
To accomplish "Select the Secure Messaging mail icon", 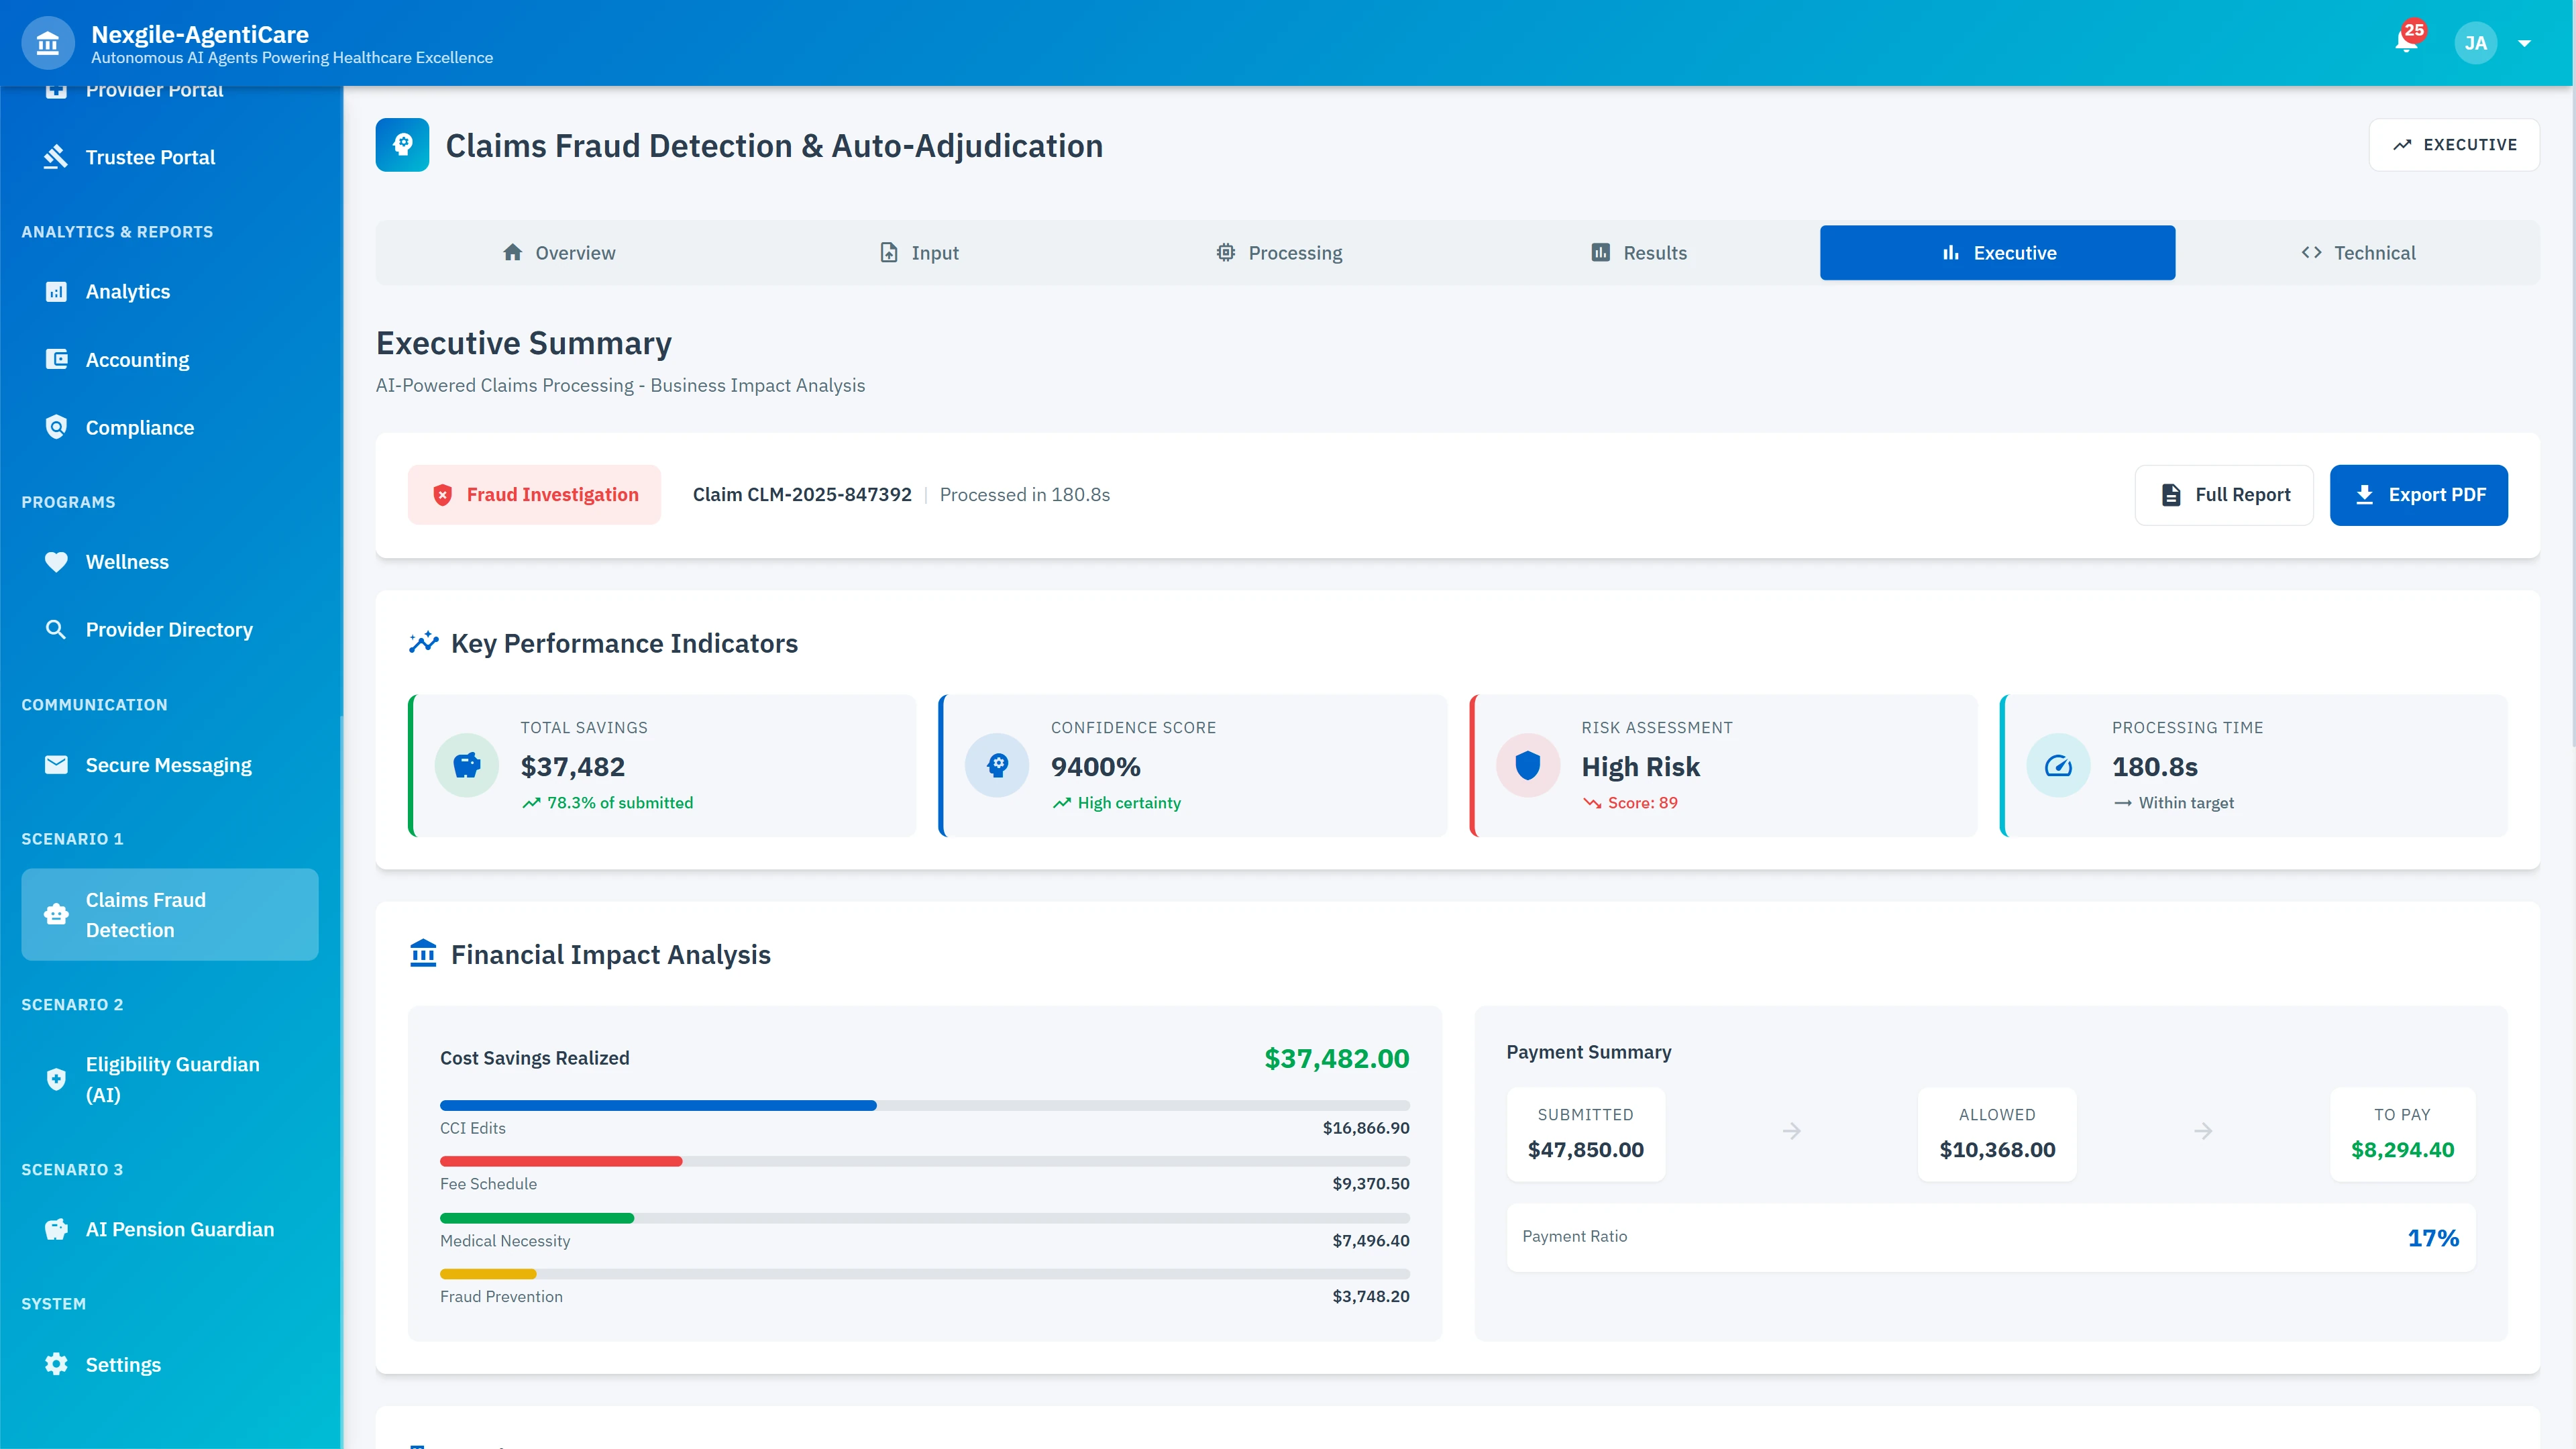I will click(56, 764).
